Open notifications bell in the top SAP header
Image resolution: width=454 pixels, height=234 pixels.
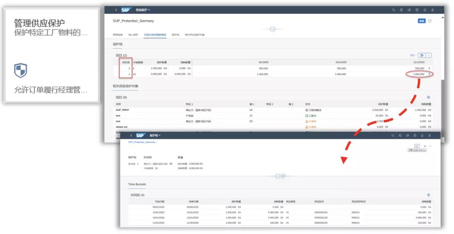point(425,10)
